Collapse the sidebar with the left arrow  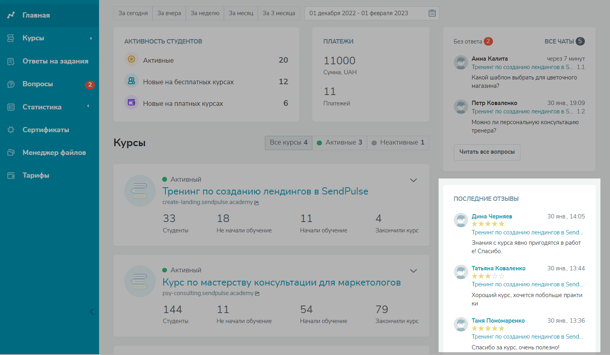pos(92,312)
